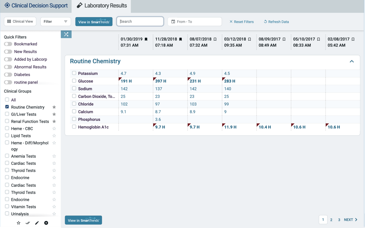Click bookmark icon for 08/07/2018 column
Screen dimensions: 365x228
pos(215,39)
